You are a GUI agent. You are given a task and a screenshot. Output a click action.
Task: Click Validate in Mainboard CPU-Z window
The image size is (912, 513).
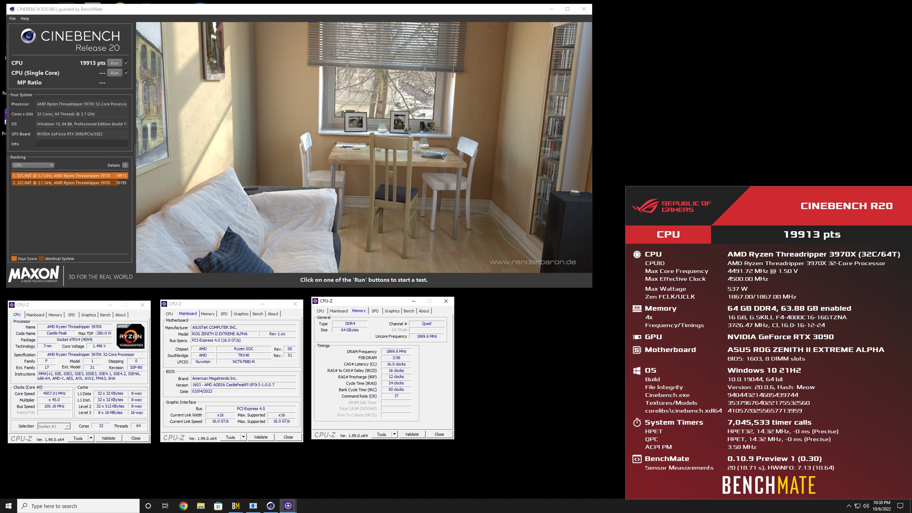261,437
